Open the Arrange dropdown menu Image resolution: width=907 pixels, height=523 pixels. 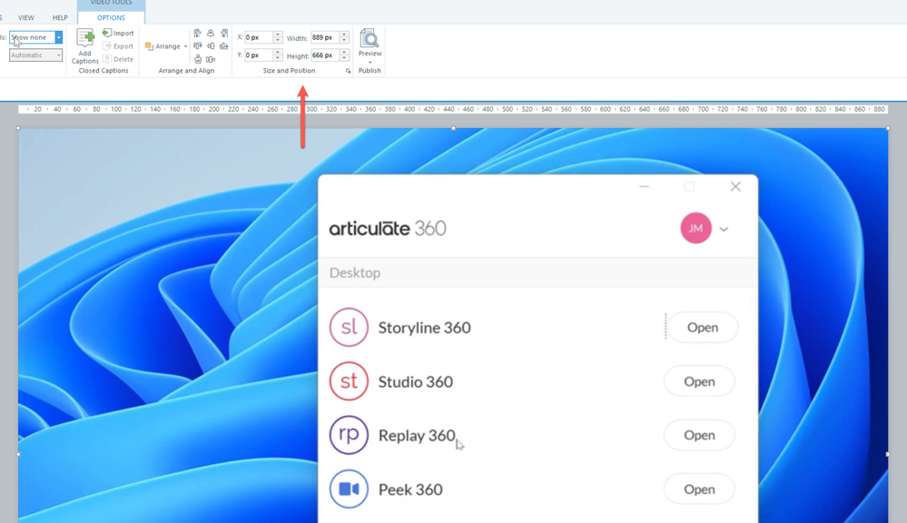[166, 46]
